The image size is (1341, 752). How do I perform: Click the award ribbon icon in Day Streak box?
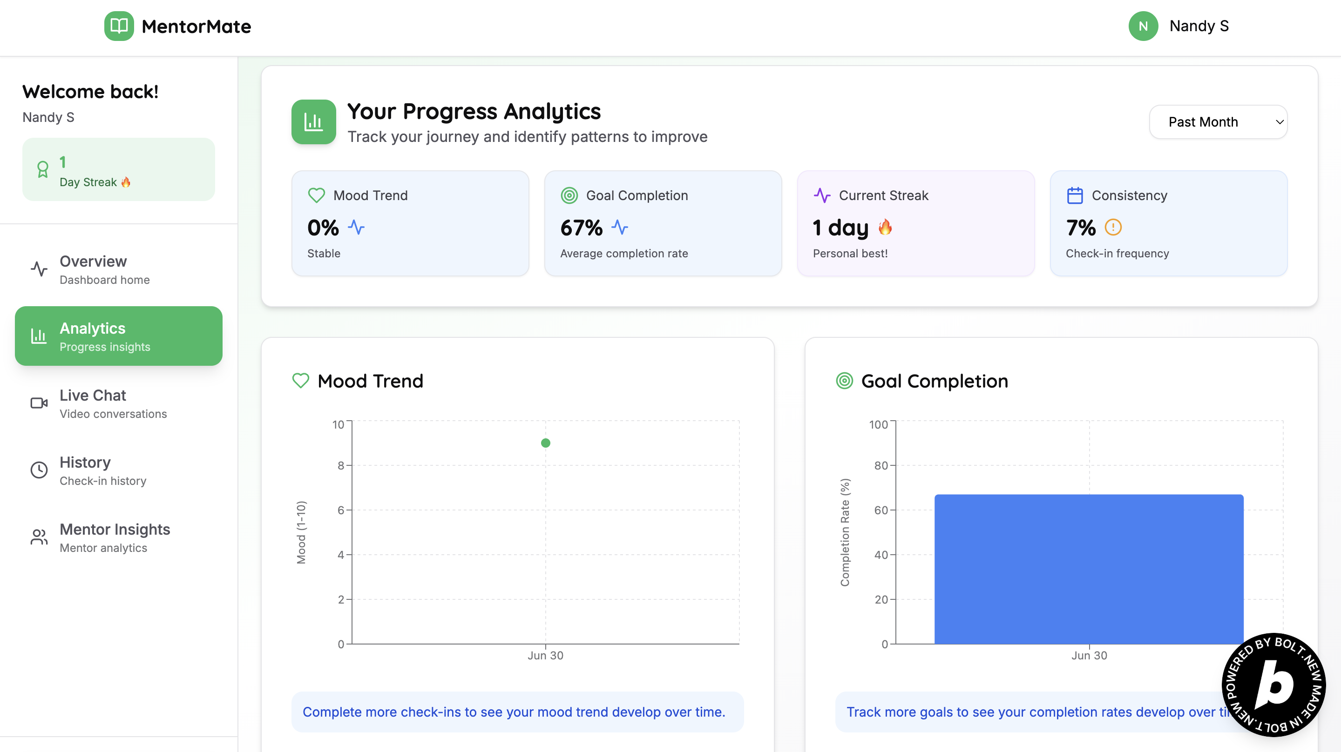[43, 170]
